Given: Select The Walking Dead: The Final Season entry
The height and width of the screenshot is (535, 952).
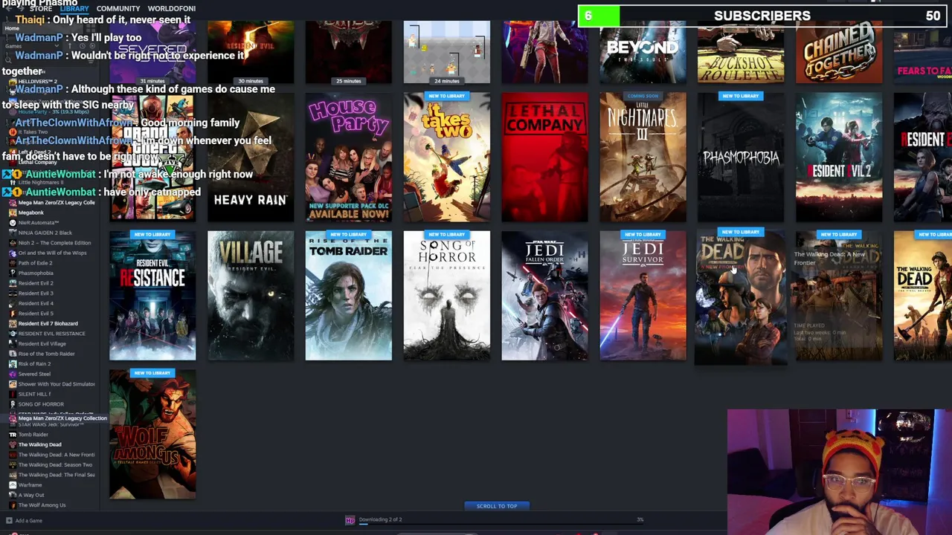Looking at the screenshot, I should 57,475.
